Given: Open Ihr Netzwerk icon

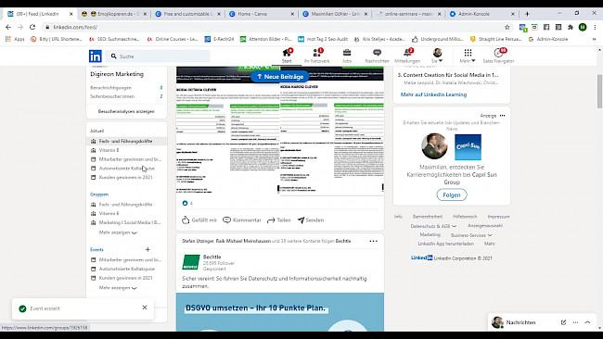Looking at the screenshot, I should pyautogui.click(x=317, y=56).
